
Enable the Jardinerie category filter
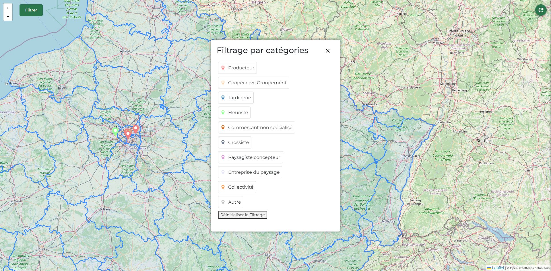tap(236, 98)
